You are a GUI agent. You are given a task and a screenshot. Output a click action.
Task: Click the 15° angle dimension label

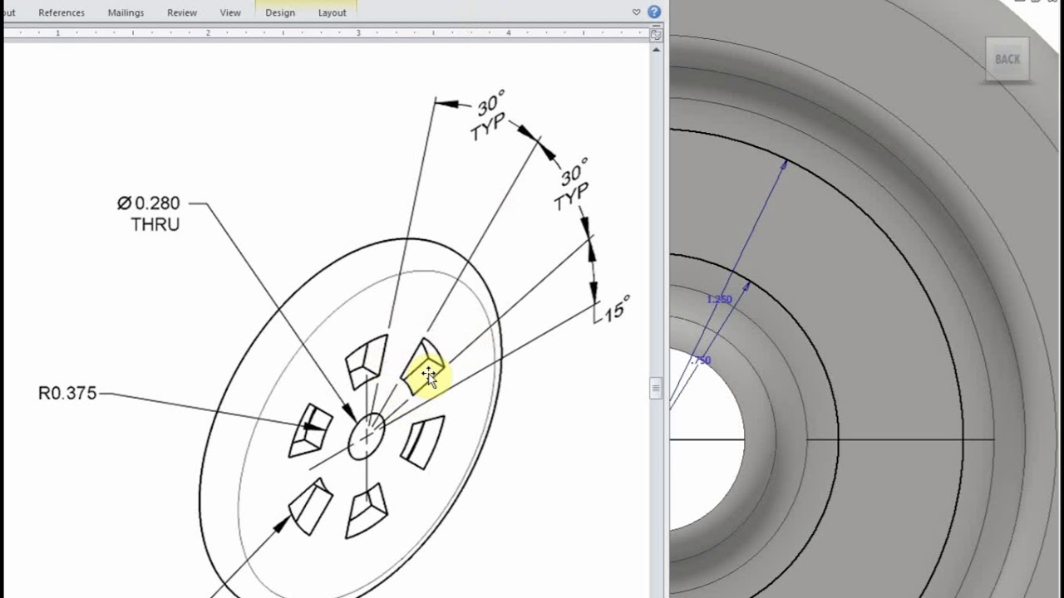coord(618,309)
